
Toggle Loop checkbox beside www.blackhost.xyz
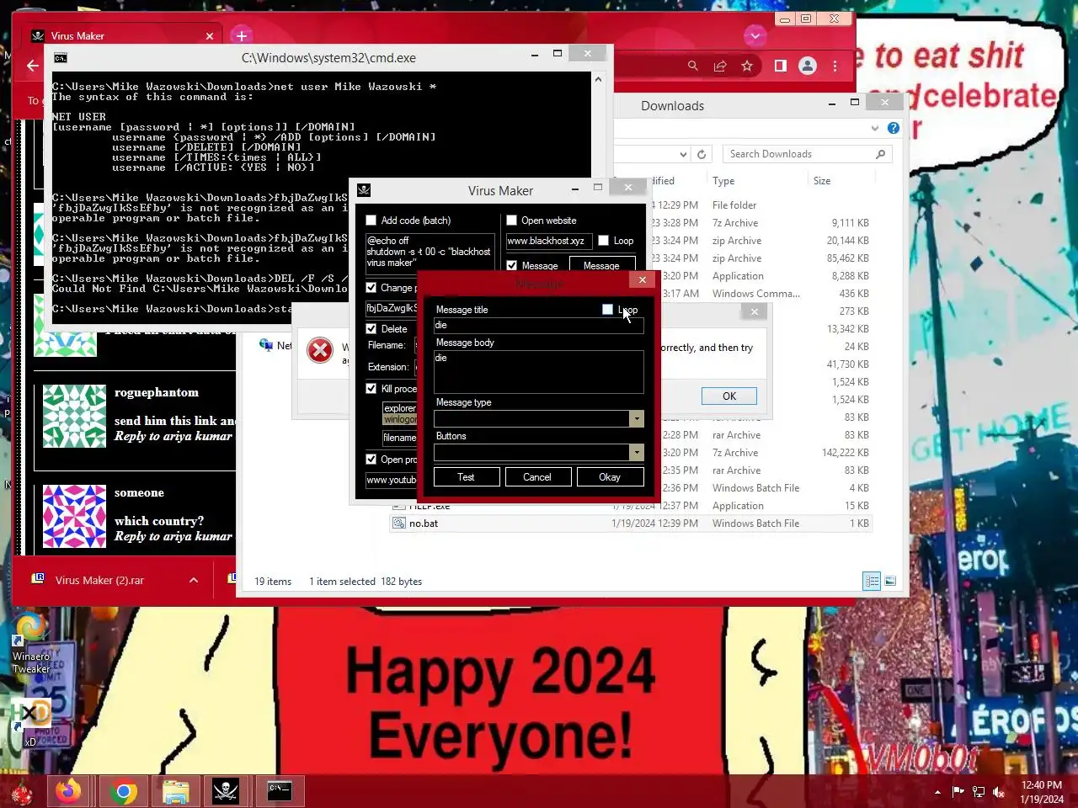pyautogui.click(x=603, y=240)
